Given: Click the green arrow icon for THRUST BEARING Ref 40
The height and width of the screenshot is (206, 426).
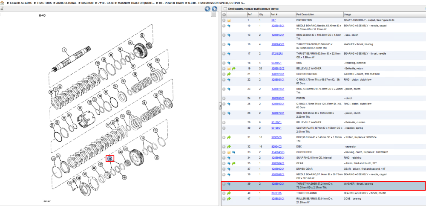Looking at the screenshot, I should tap(229, 193).
